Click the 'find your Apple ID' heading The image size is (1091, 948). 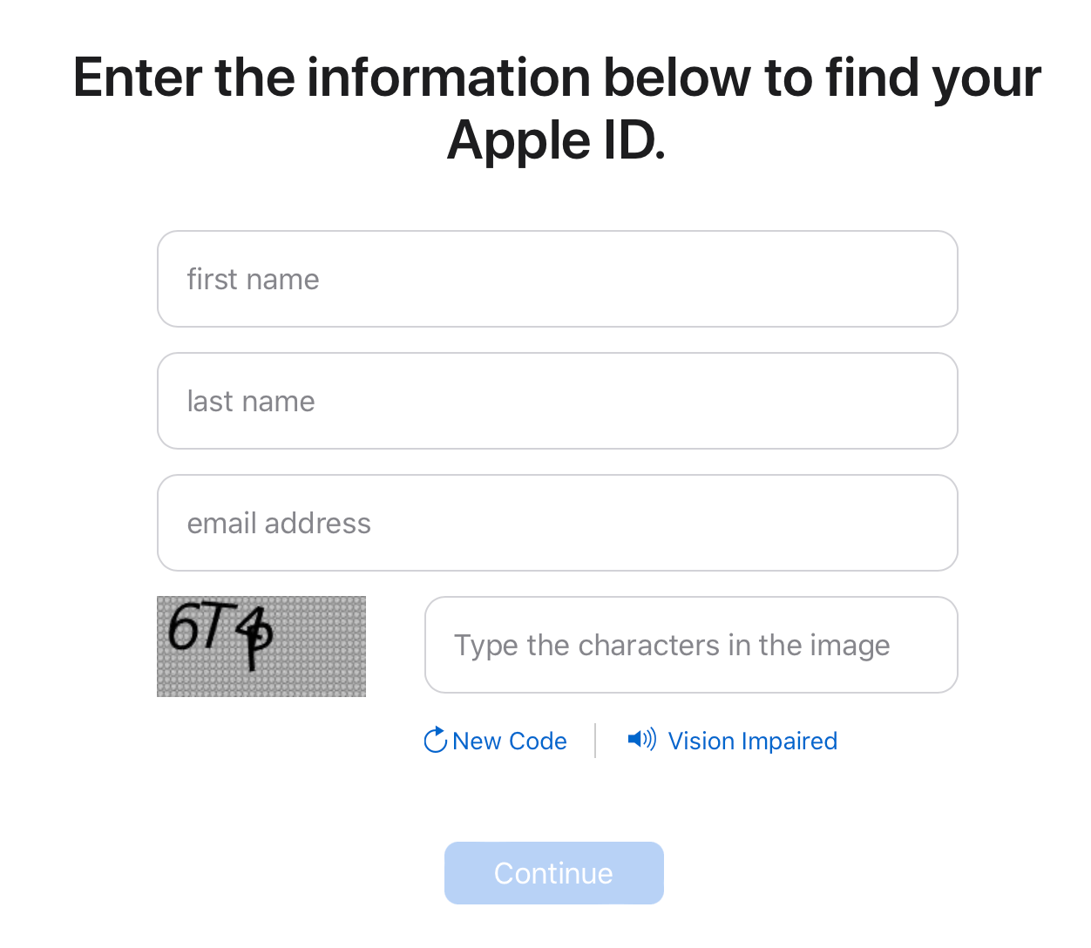click(557, 108)
